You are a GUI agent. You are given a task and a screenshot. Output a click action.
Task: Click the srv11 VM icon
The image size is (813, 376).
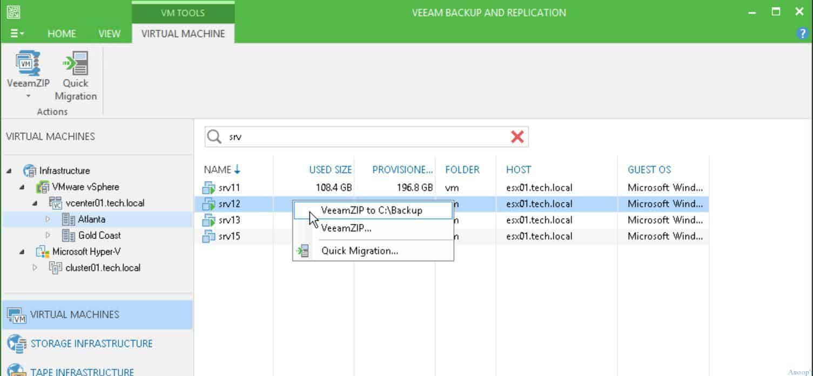(x=209, y=188)
